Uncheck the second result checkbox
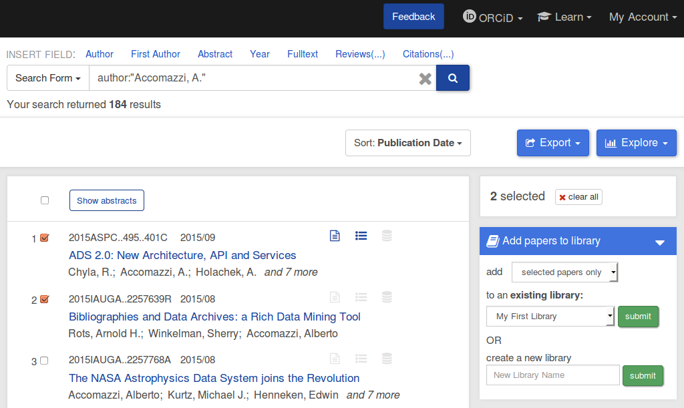Viewport: 684px width, 408px height. click(45, 299)
